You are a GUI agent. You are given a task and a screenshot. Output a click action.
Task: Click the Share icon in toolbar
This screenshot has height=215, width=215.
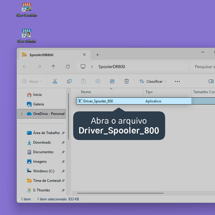[x=112, y=81]
